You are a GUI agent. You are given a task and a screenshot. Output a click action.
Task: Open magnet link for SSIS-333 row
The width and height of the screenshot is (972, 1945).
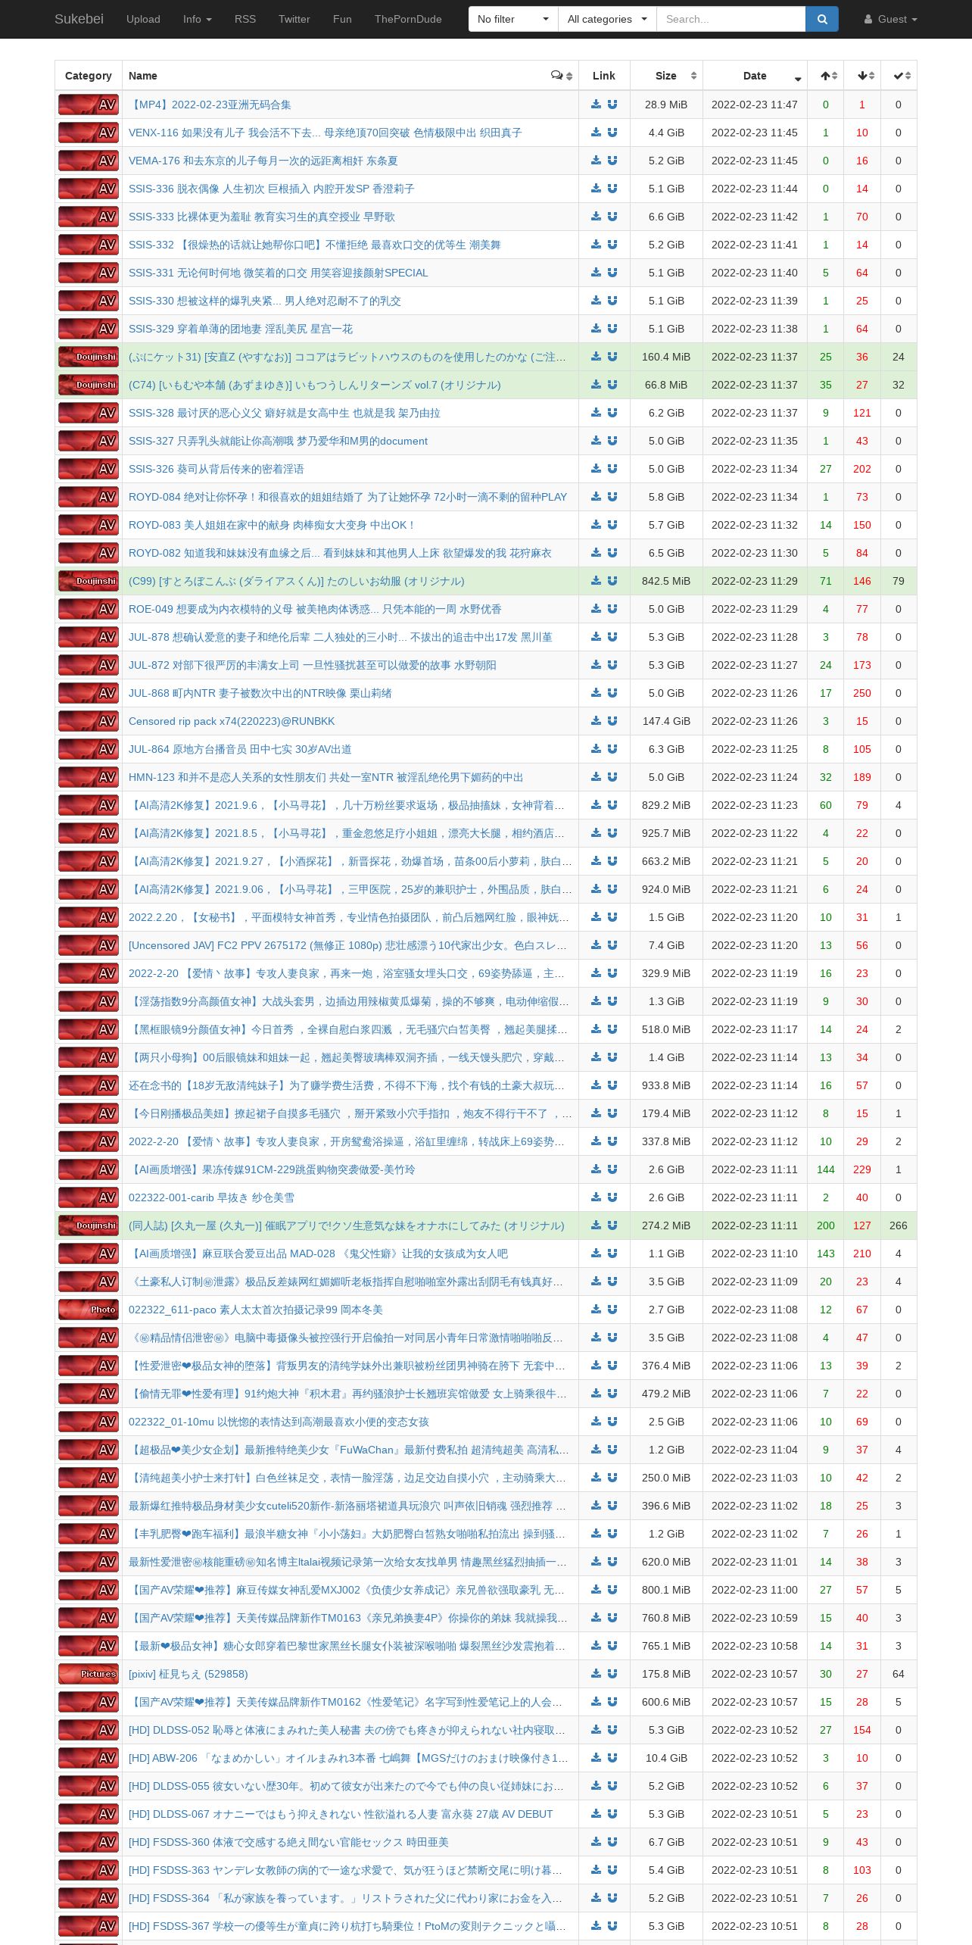612,217
